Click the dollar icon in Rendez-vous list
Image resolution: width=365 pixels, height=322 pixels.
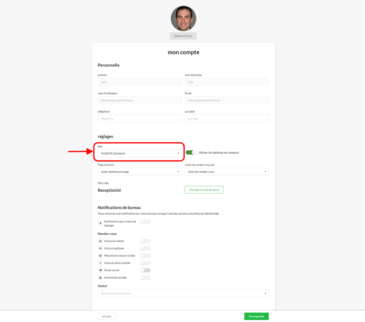100,263
